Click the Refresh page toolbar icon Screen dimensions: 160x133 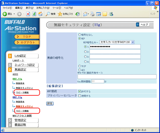coord(34,14)
